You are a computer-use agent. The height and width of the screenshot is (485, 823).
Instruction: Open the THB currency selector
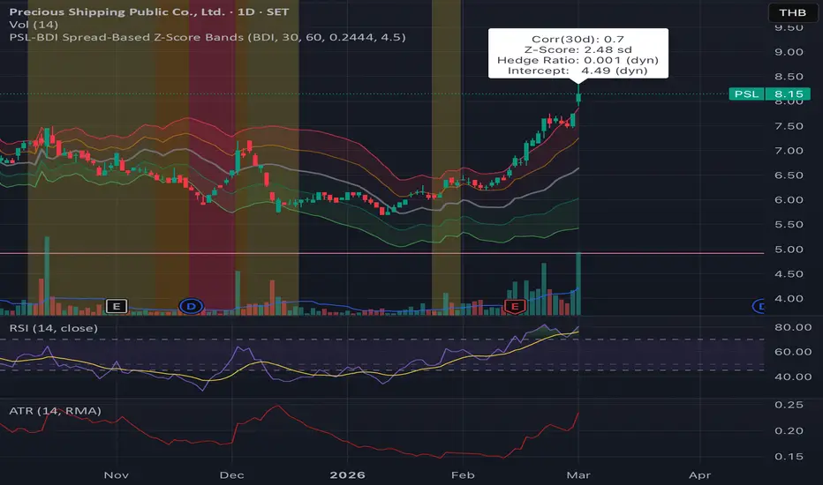click(x=793, y=12)
